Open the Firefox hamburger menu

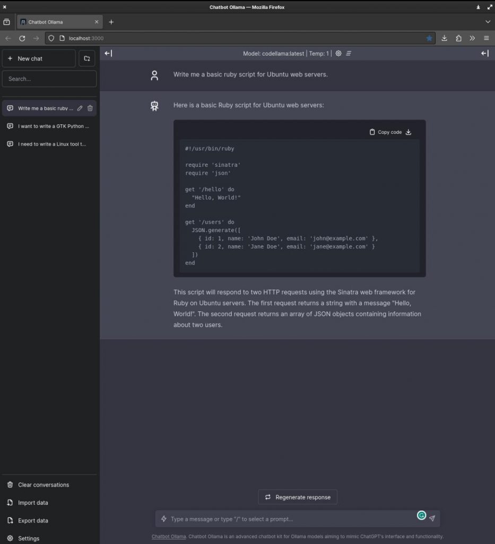point(487,38)
